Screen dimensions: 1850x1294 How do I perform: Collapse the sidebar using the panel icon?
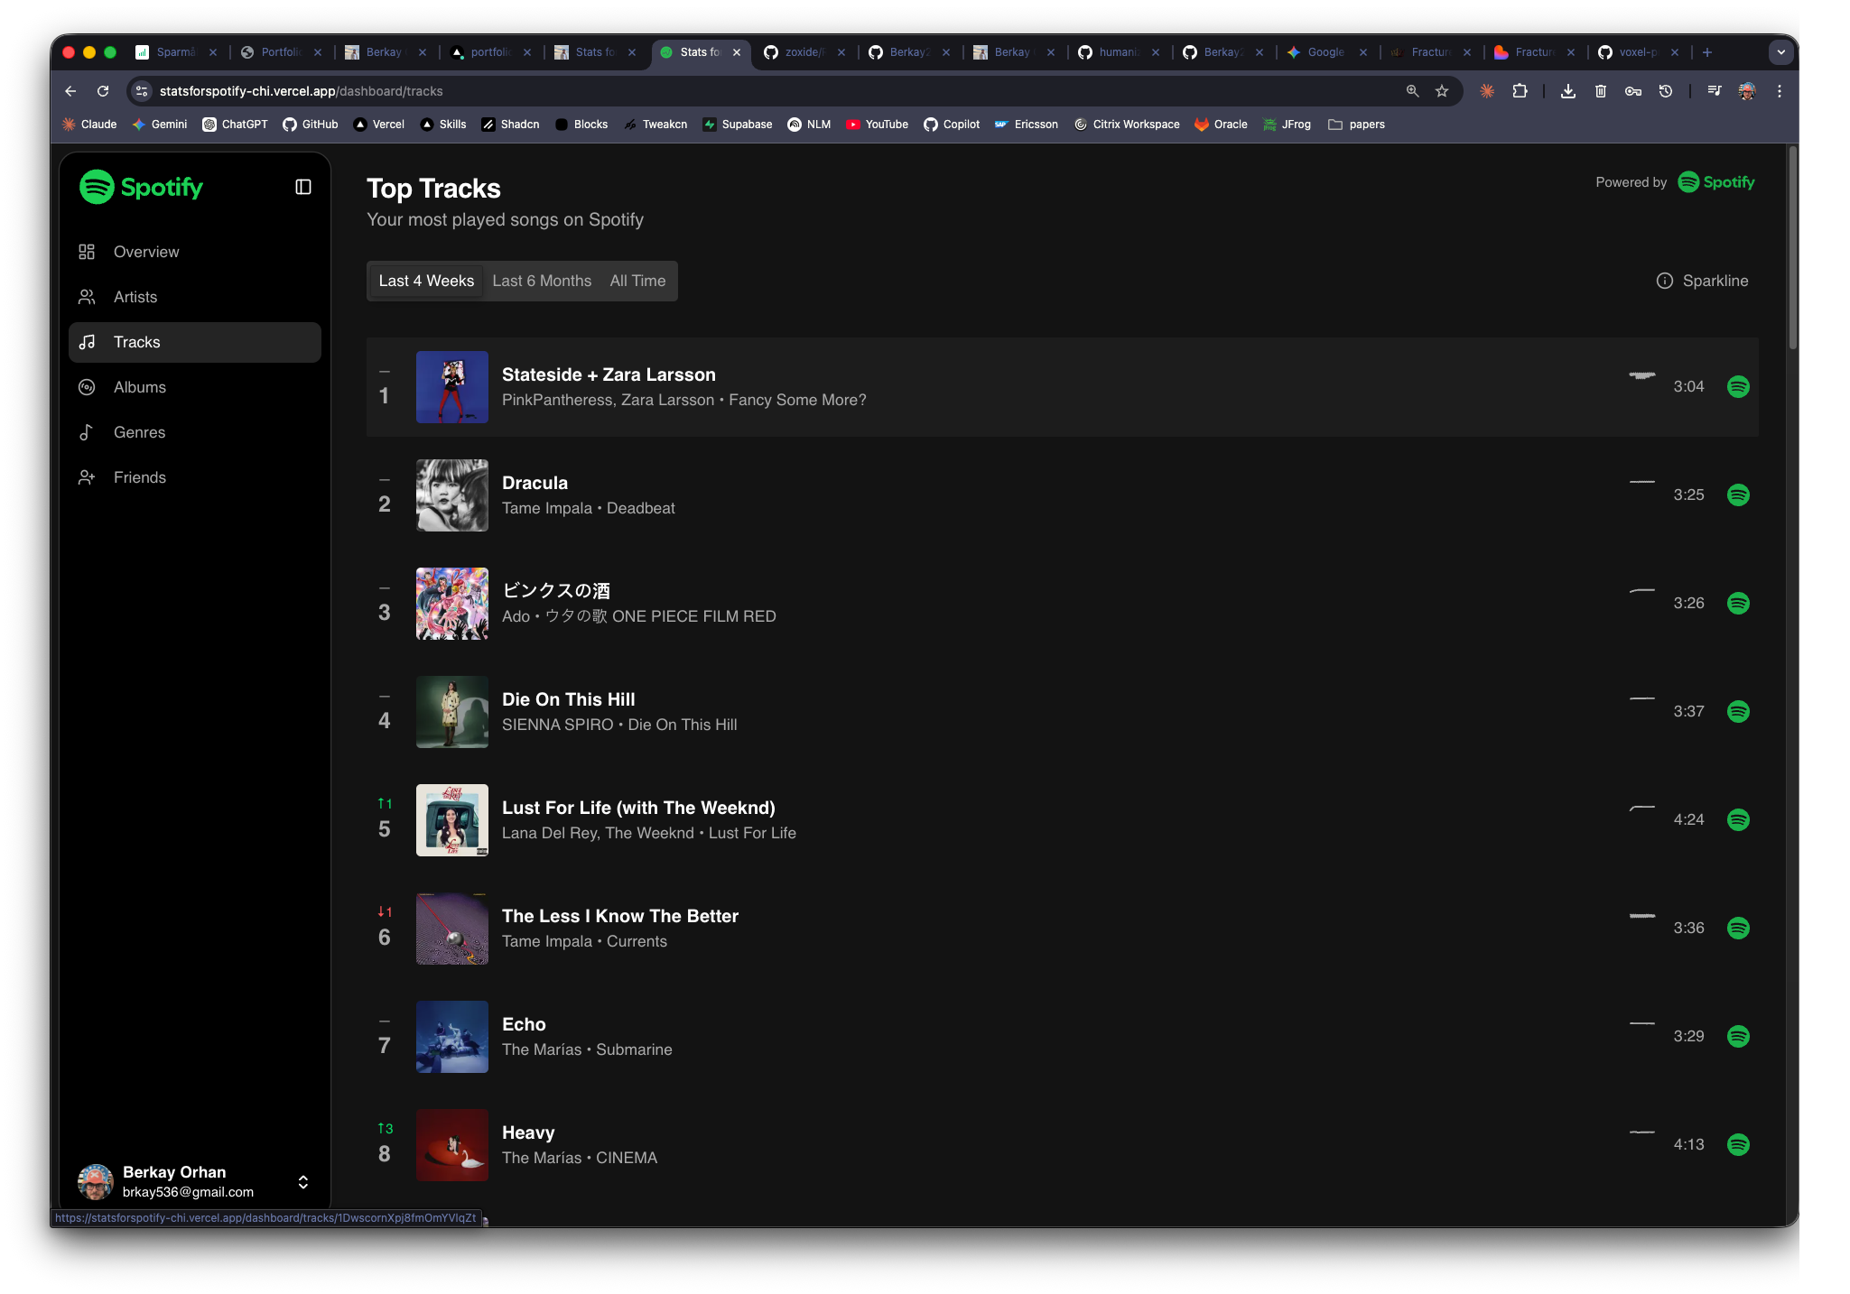pos(302,186)
